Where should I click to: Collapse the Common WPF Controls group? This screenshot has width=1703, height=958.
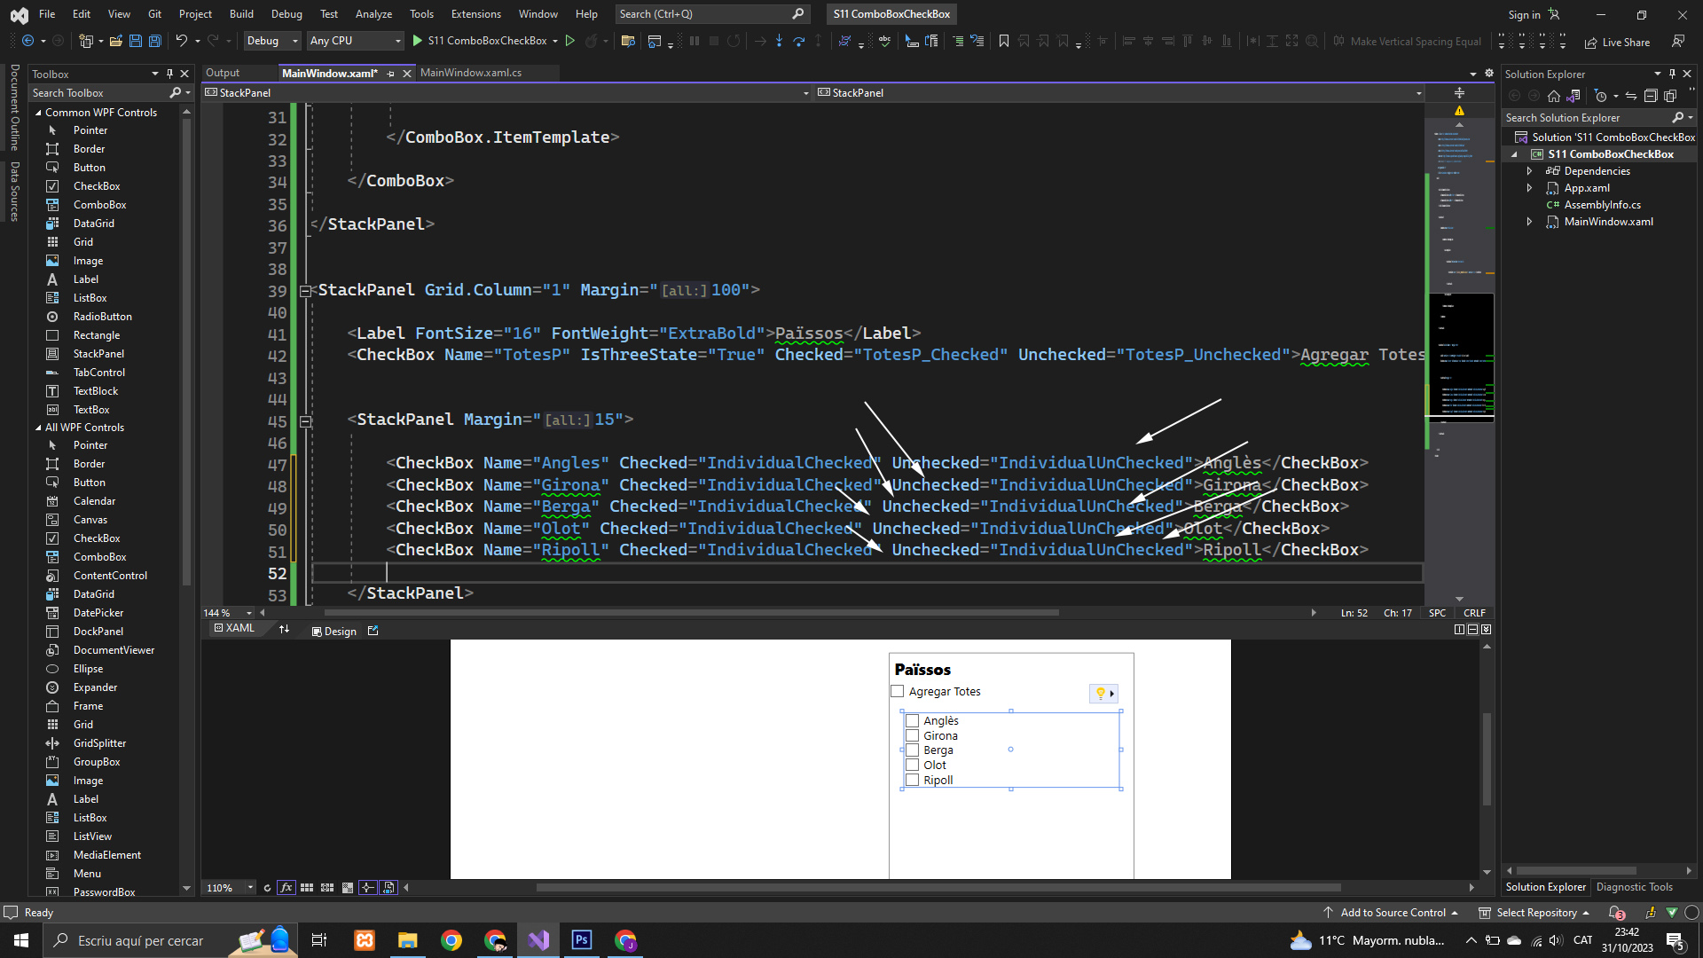38,113
